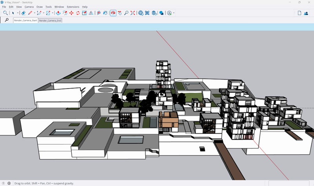Open the Extensions menu

pos(73,7)
